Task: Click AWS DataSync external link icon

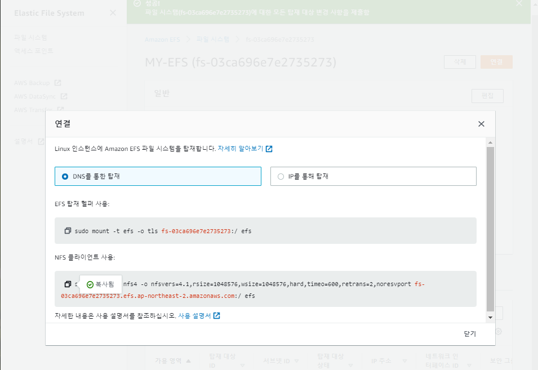Action: click(64, 96)
